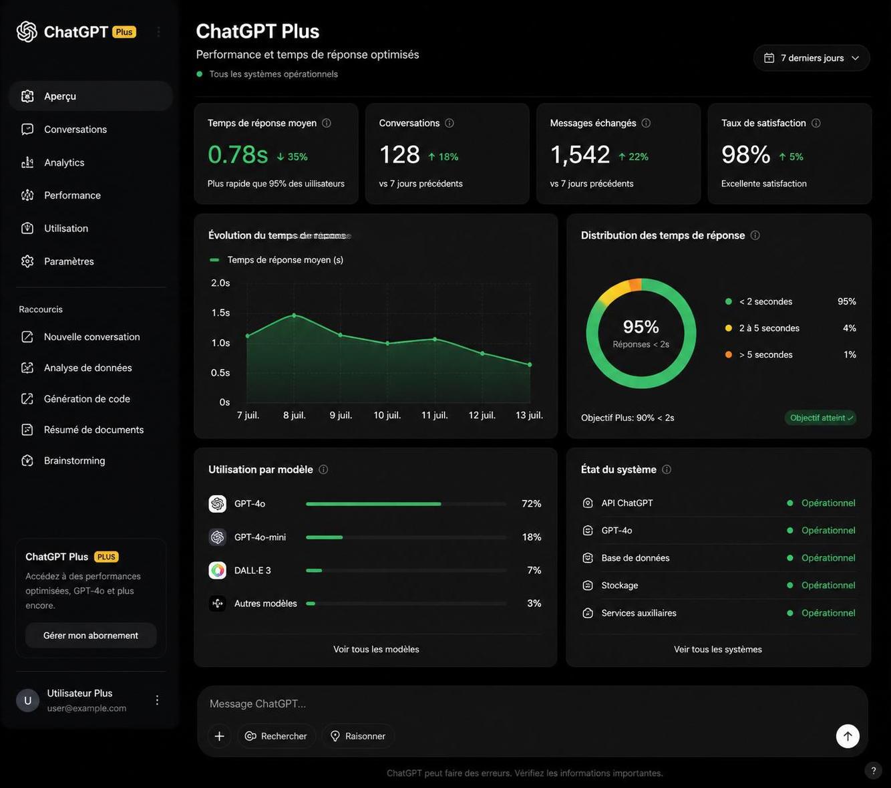Click the Services auxiliaires icon

(588, 613)
